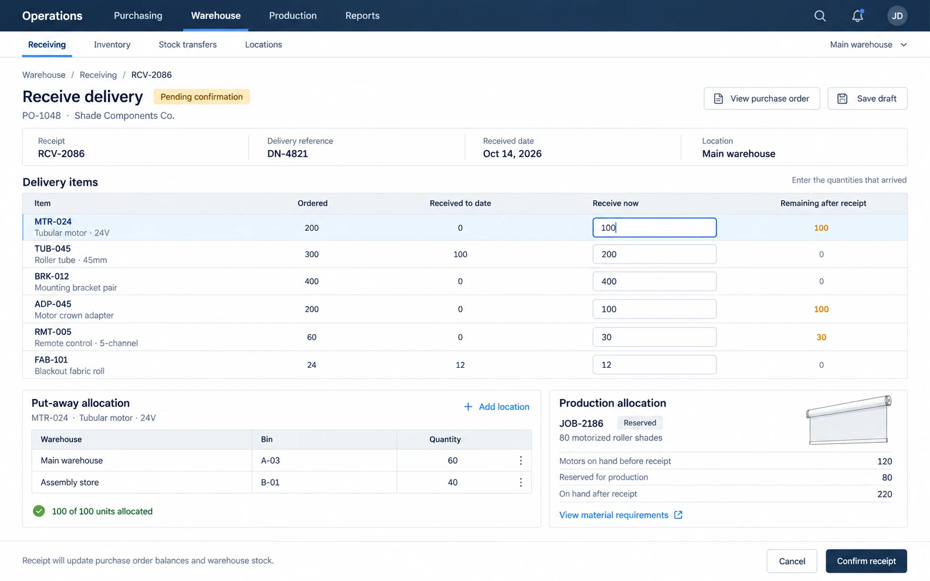
Task: Click the external link icon beside material requirements
Action: tap(678, 515)
